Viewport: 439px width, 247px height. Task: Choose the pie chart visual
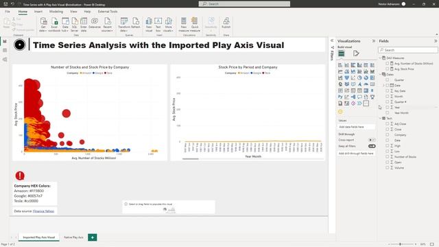click(359, 78)
